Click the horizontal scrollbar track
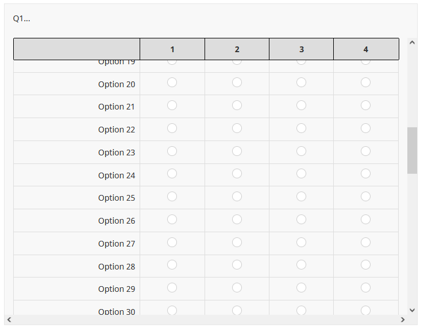This screenshot has height=332, width=424. click(206, 319)
